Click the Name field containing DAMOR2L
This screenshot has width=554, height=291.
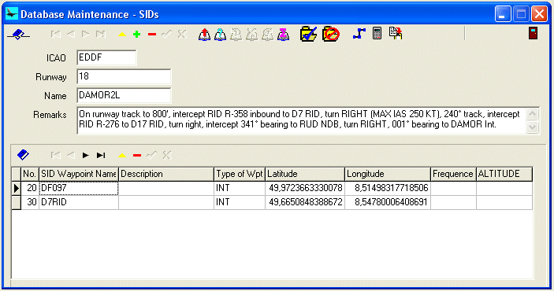124,95
